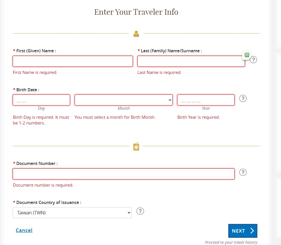Click the Document Number text field
Image resolution: width=281 pixels, height=245 pixels.
pos(124,174)
